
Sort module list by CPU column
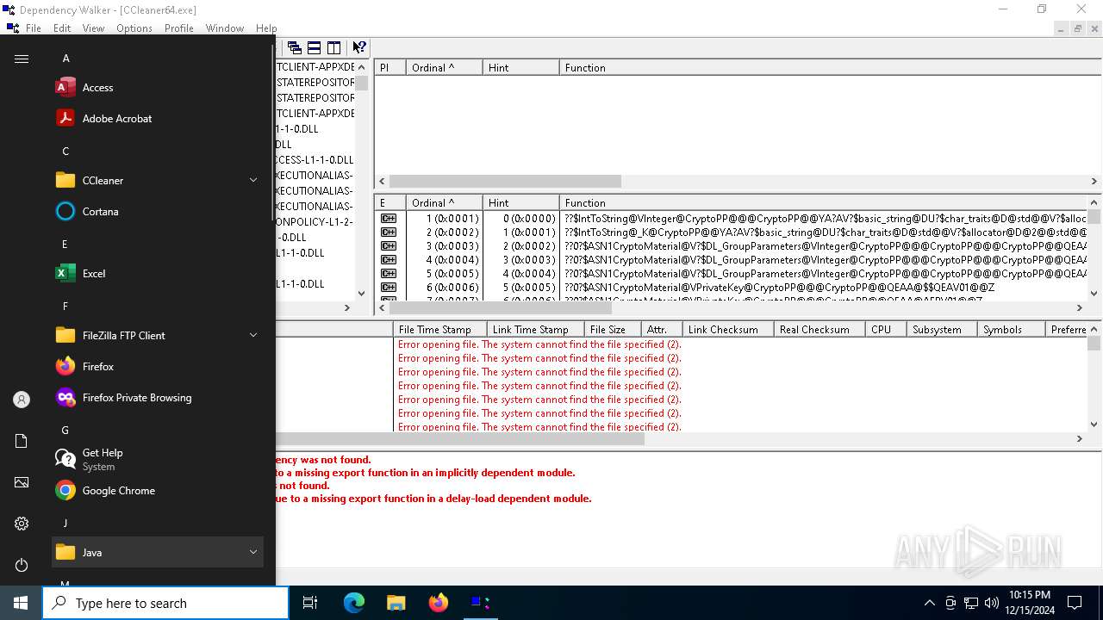pos(886,329)
